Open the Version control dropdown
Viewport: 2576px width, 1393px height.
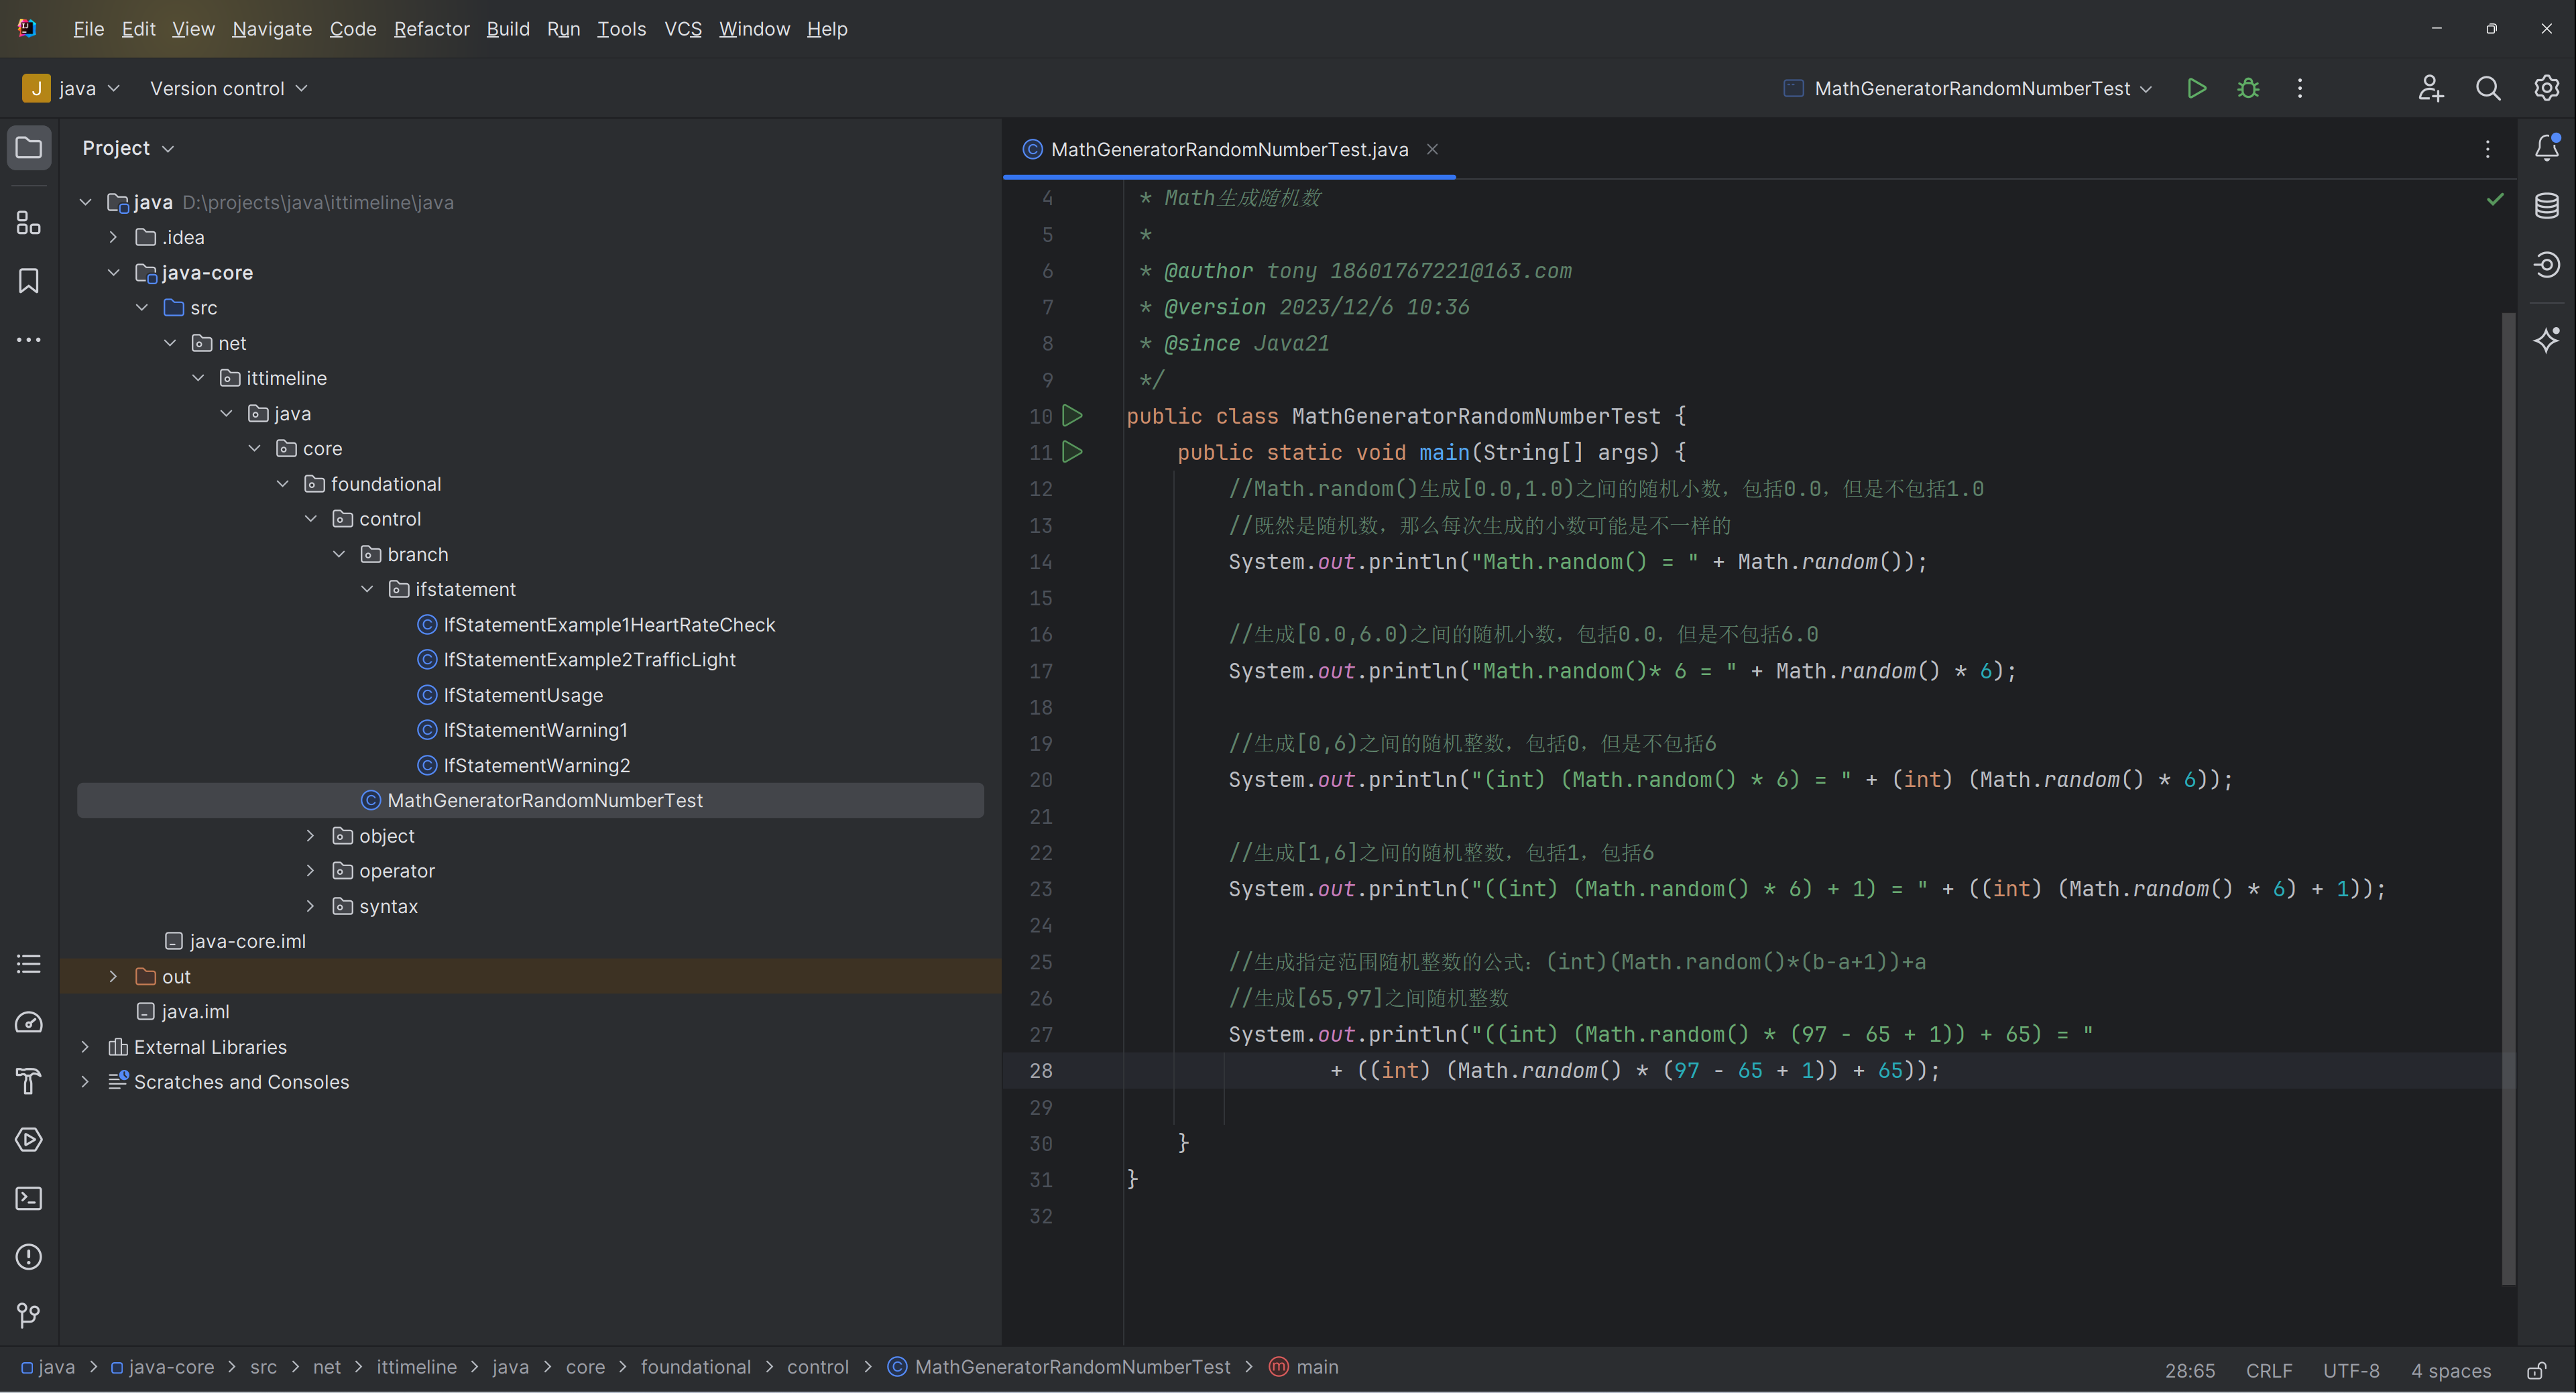pos(228,88)
